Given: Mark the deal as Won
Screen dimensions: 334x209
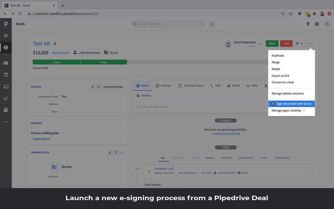Looking at the screenshot, I should 272,44.
